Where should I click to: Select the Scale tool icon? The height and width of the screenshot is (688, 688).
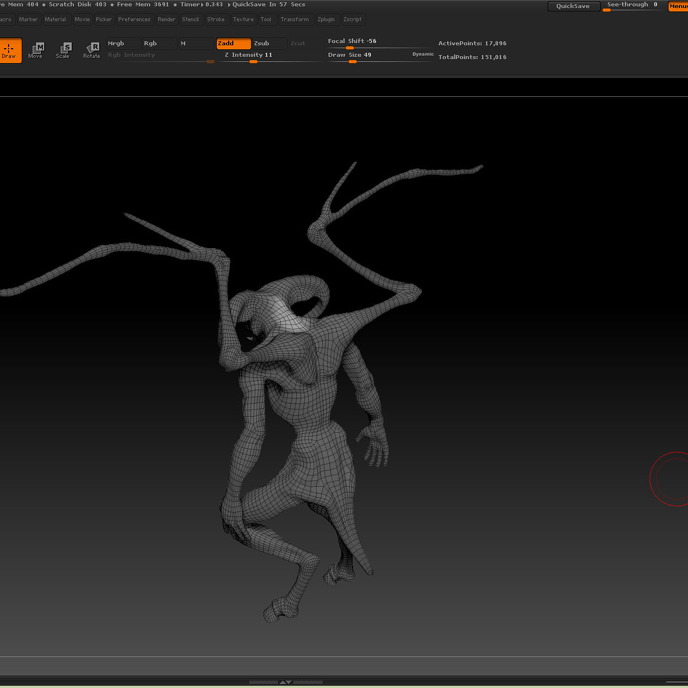63,50
